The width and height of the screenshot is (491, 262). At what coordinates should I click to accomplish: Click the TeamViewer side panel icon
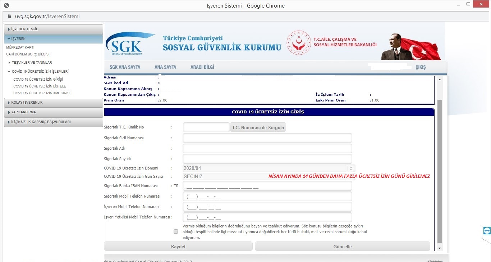(x=487, y=231)
